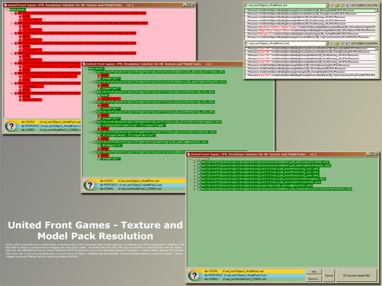The image size is (382, 286).
Task: Click plus icon beside LOB_BalconySolid006.UFG in middle window
Action: (x=94, y=72)
